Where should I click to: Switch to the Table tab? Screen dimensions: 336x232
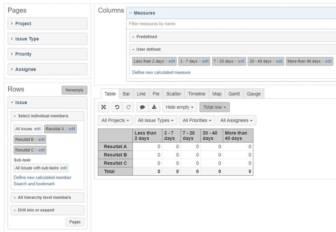click(x=110, y=94)
